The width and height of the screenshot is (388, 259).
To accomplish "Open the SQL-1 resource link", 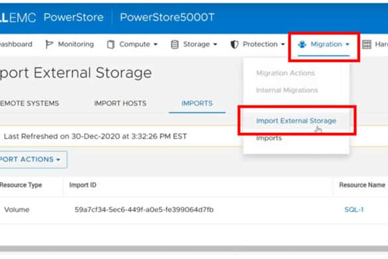I will 354,210.
